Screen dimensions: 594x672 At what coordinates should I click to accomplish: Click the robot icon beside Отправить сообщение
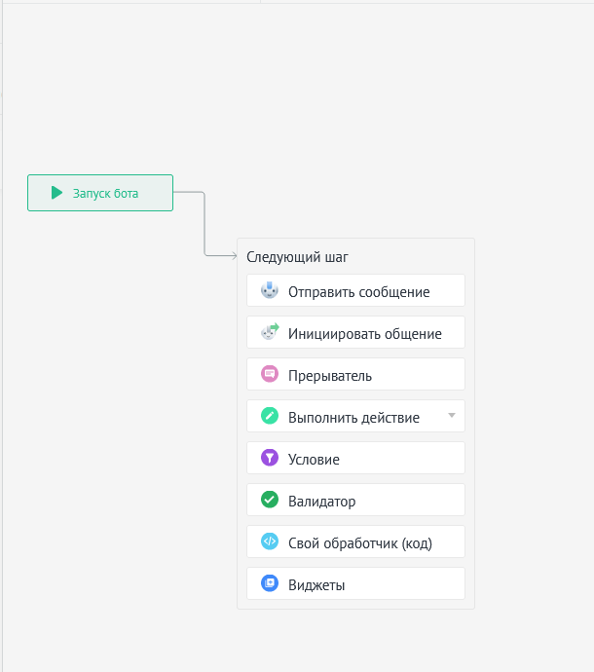point(270,290)
